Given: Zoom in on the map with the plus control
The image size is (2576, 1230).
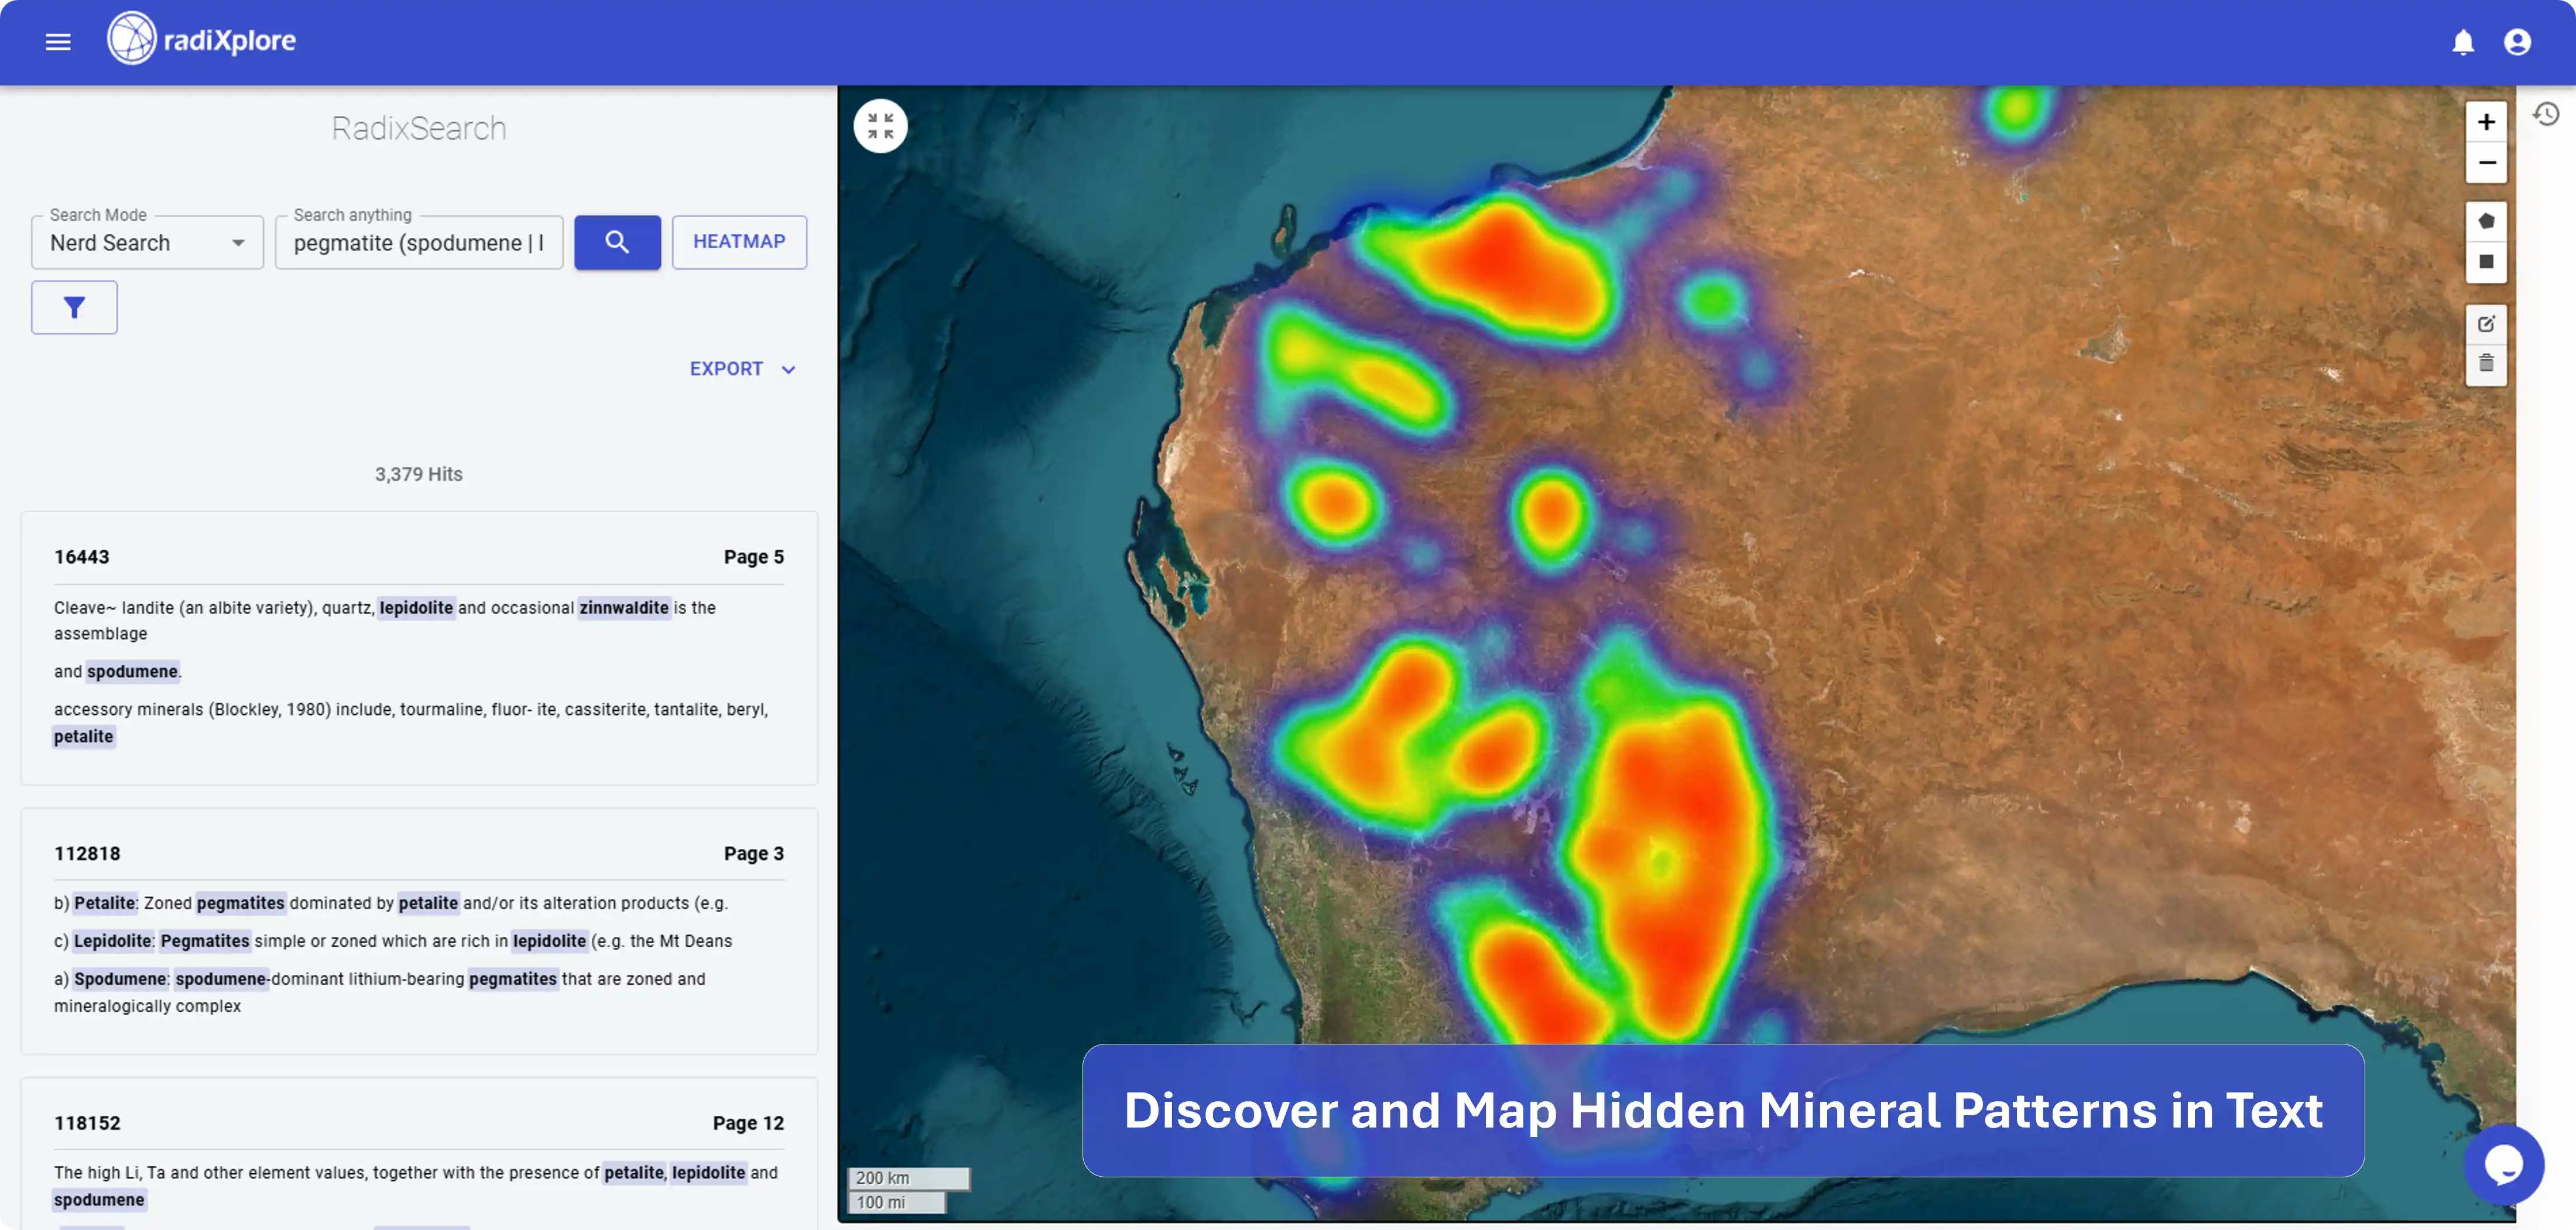Looking at the screenshot, I should click(x=2487, y=121).
